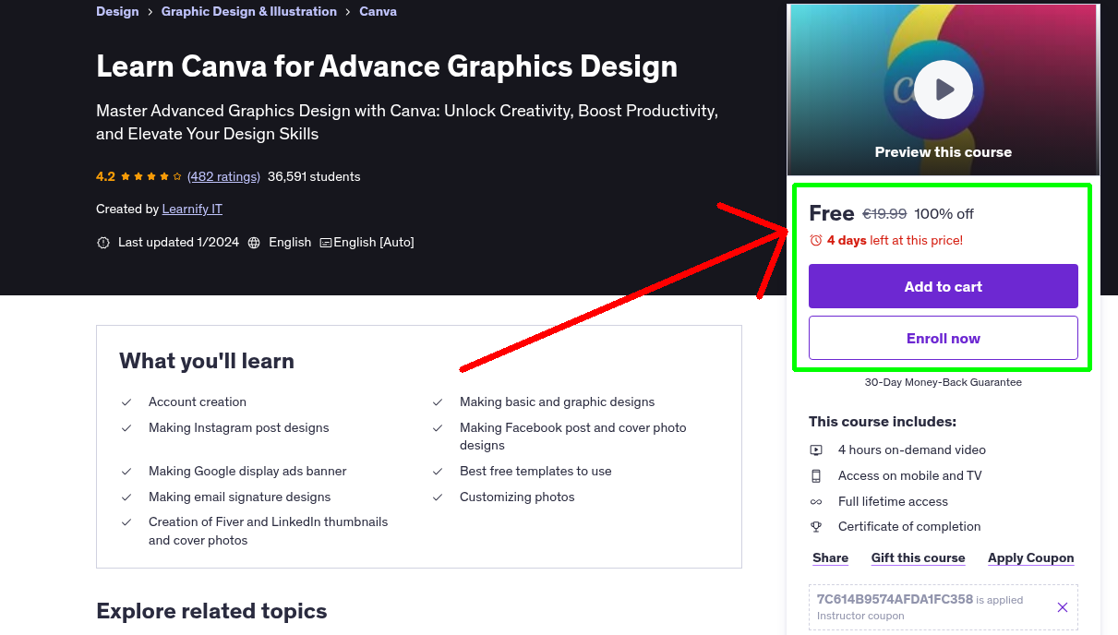The height and width of the screenshot is (635, 1118).
Task: Click the globe language icon
Action: [254, 243]
